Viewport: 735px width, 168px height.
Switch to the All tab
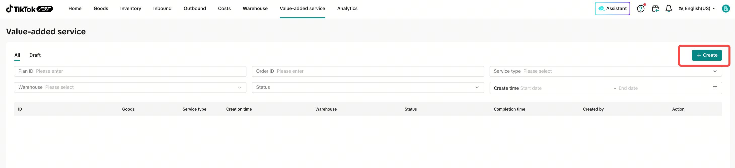click(x=17, y=55)
